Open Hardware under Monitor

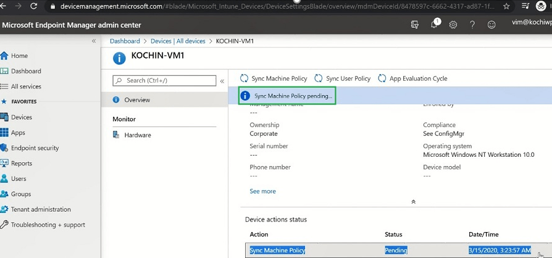[x=137, y=135]
